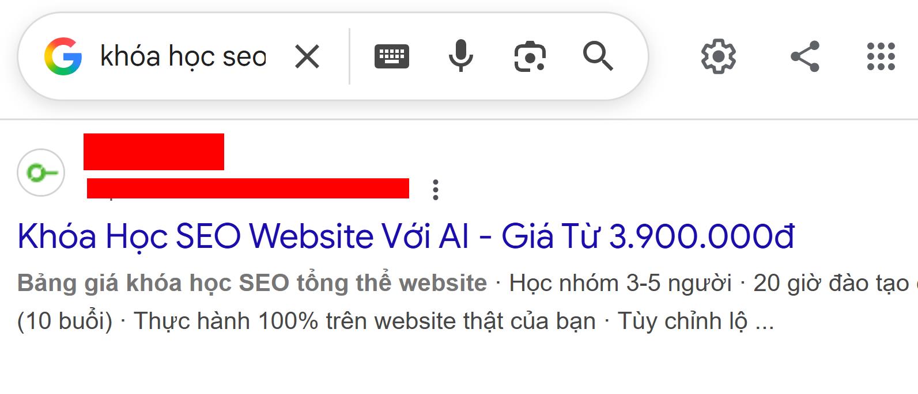Click into the 'khóa học seo' search field
918x394 pixels.
(183, 56)
